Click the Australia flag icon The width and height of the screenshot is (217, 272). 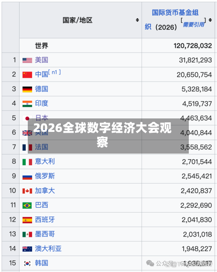click(27, 249)
